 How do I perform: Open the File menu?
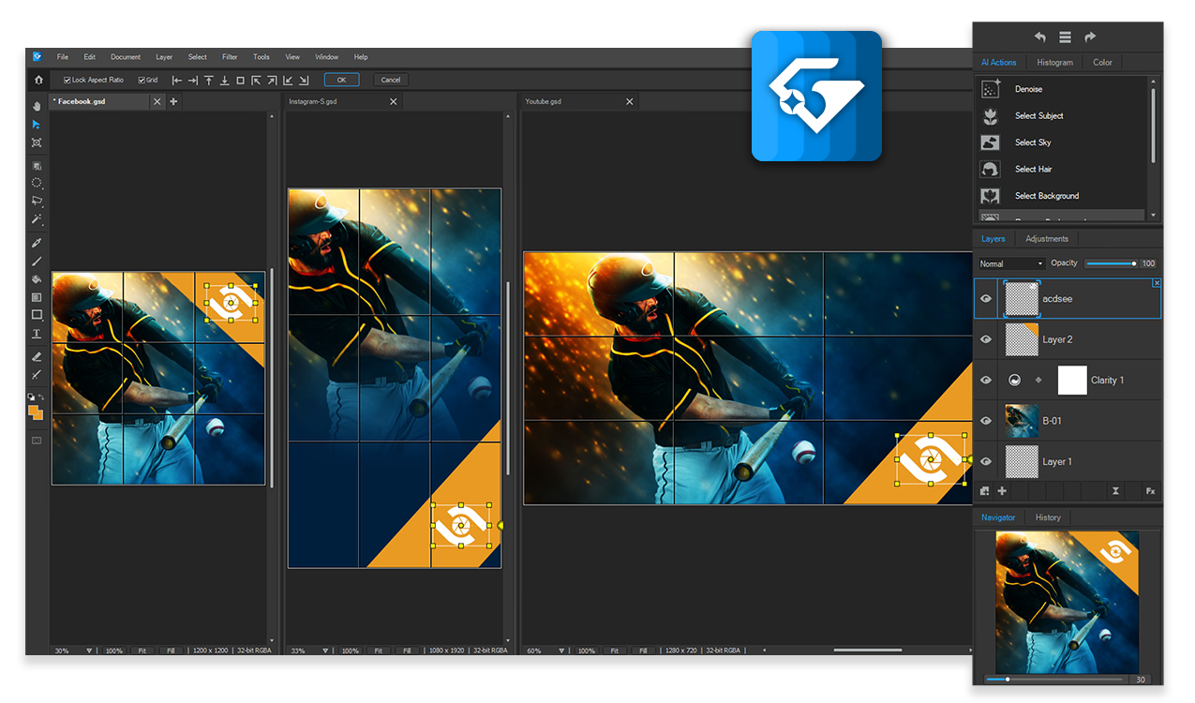(63, 57)
